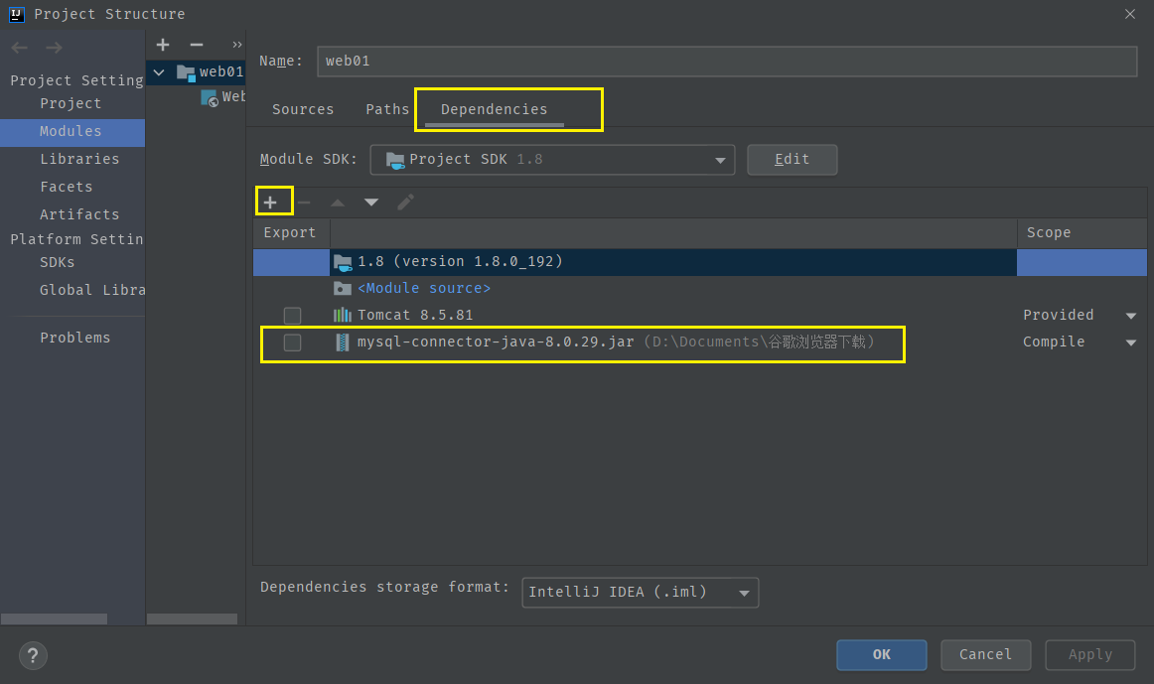Switch to the Paths tab
1154x684 pixels.
click(x=387, y=109)
